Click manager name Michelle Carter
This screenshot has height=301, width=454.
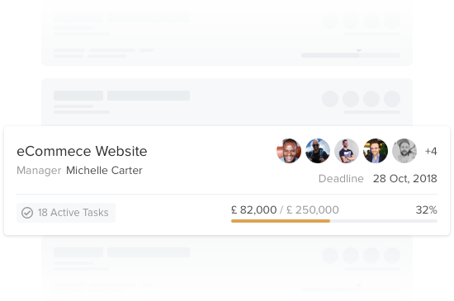pos(104,171)
